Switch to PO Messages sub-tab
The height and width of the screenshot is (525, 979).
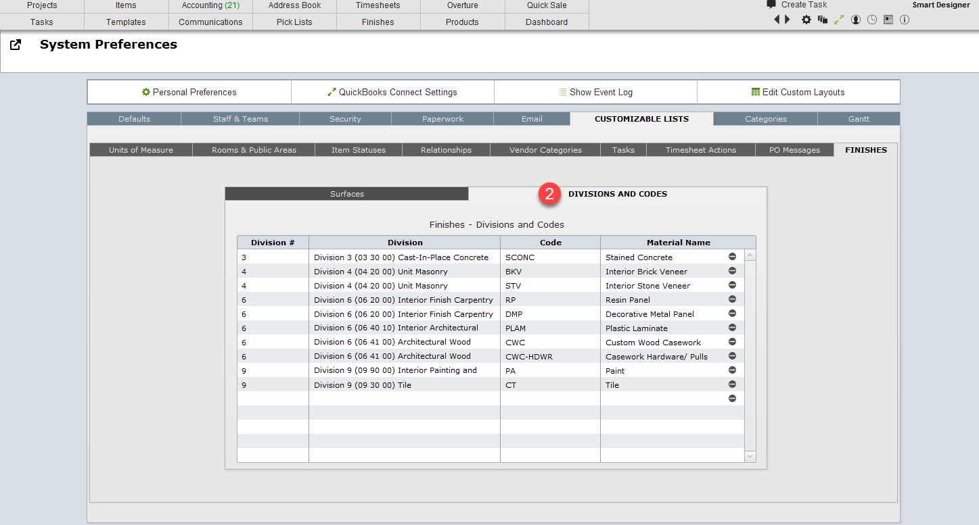(x=794, y=150)
